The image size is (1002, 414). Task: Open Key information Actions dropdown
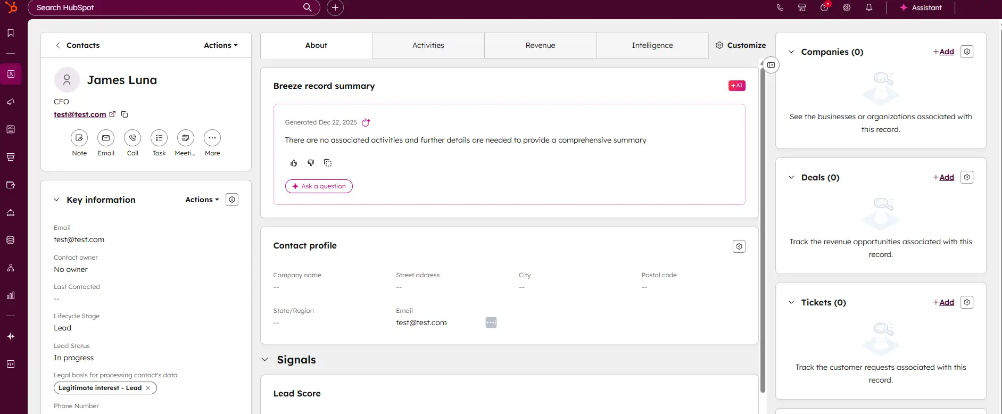(202, 200)
